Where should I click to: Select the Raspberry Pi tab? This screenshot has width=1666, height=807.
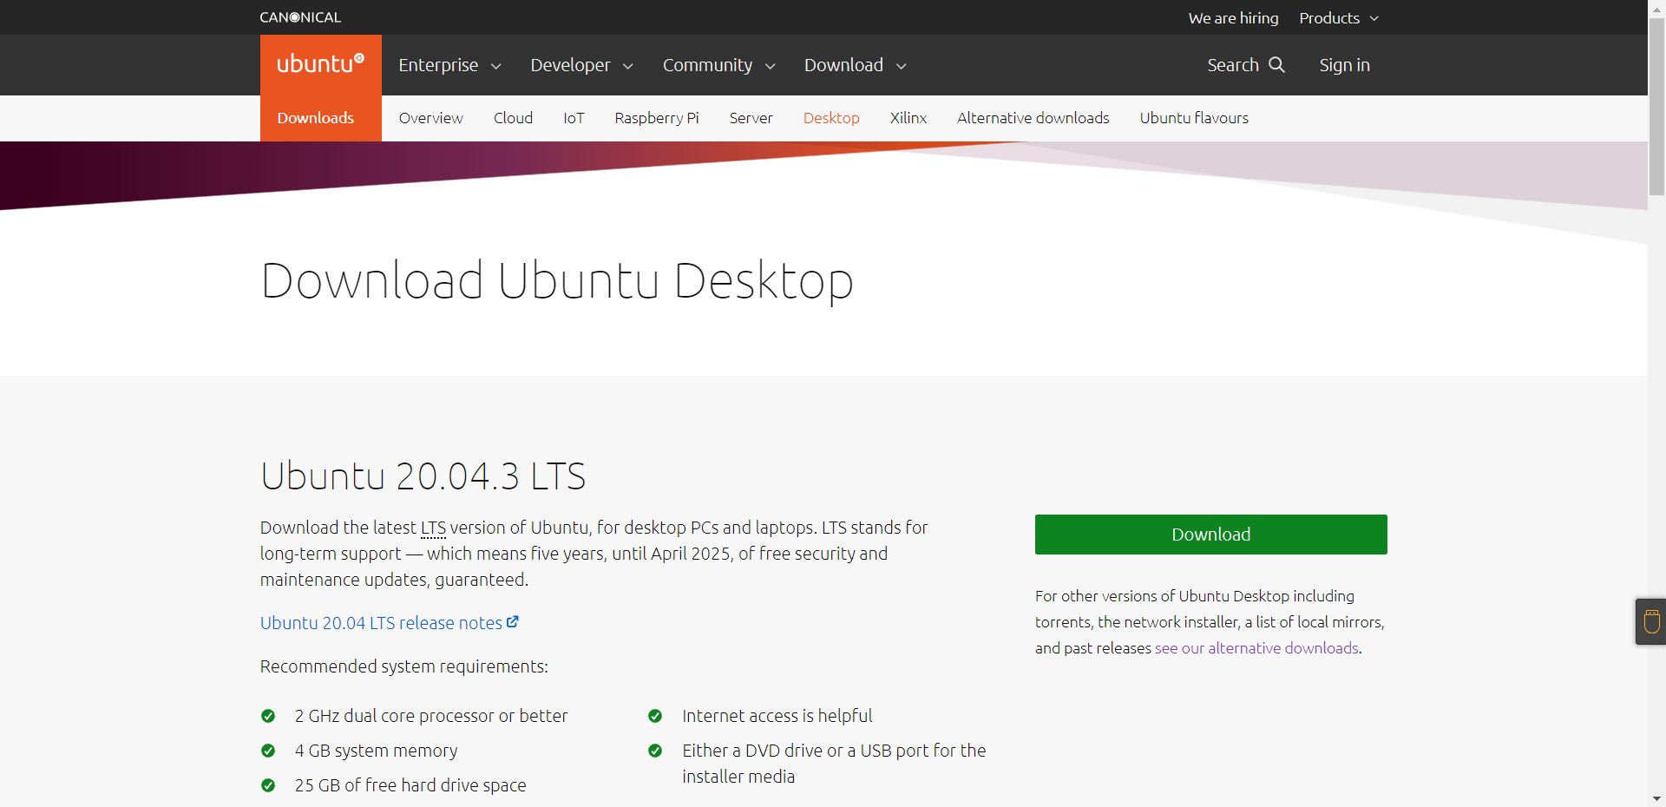(x=657, y=118)
